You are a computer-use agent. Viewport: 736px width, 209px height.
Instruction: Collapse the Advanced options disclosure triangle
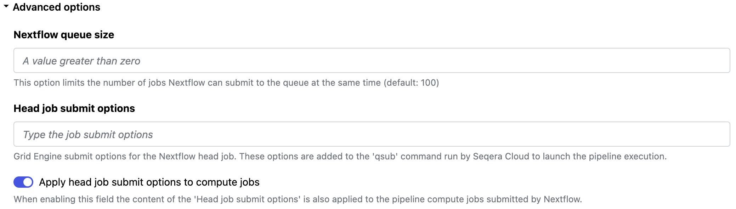tap(6, 6)
